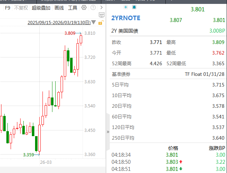This screenshot has width=227, height=173.
Task: Set price alert with bell icon
Action: (x=134, y=7)
